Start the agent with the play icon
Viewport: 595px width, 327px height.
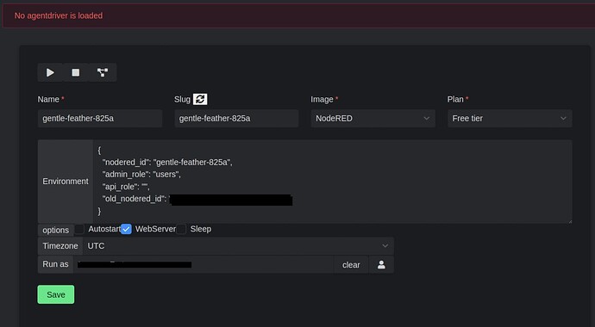coord(50,72)
